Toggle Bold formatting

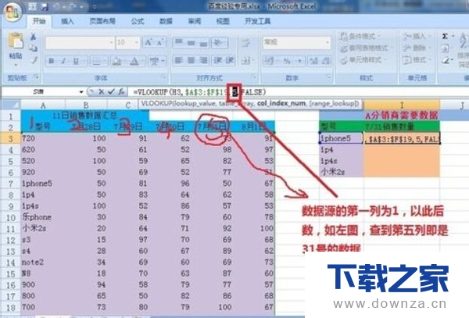coord(51,61)
